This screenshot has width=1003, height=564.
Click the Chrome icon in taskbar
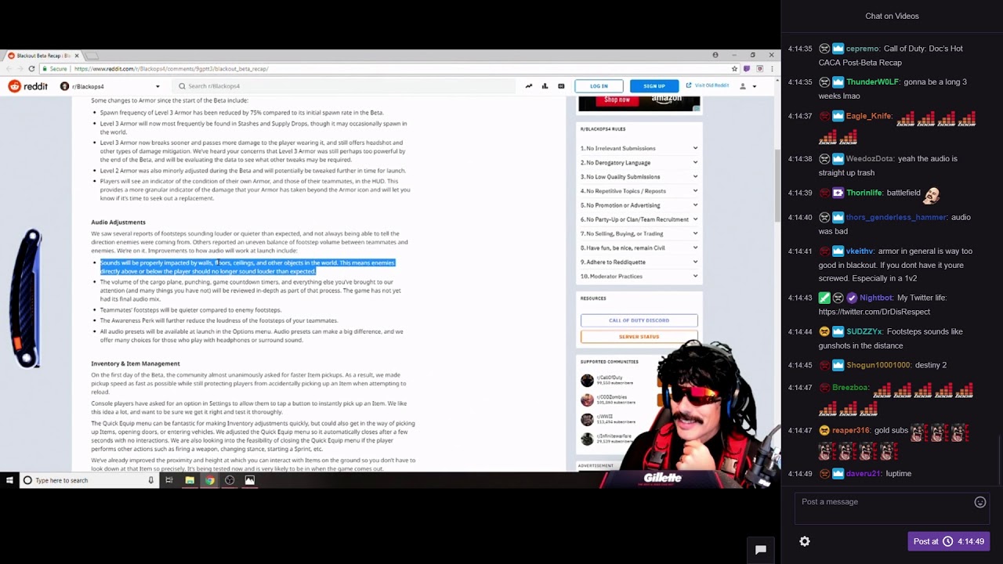coord(210,480)
